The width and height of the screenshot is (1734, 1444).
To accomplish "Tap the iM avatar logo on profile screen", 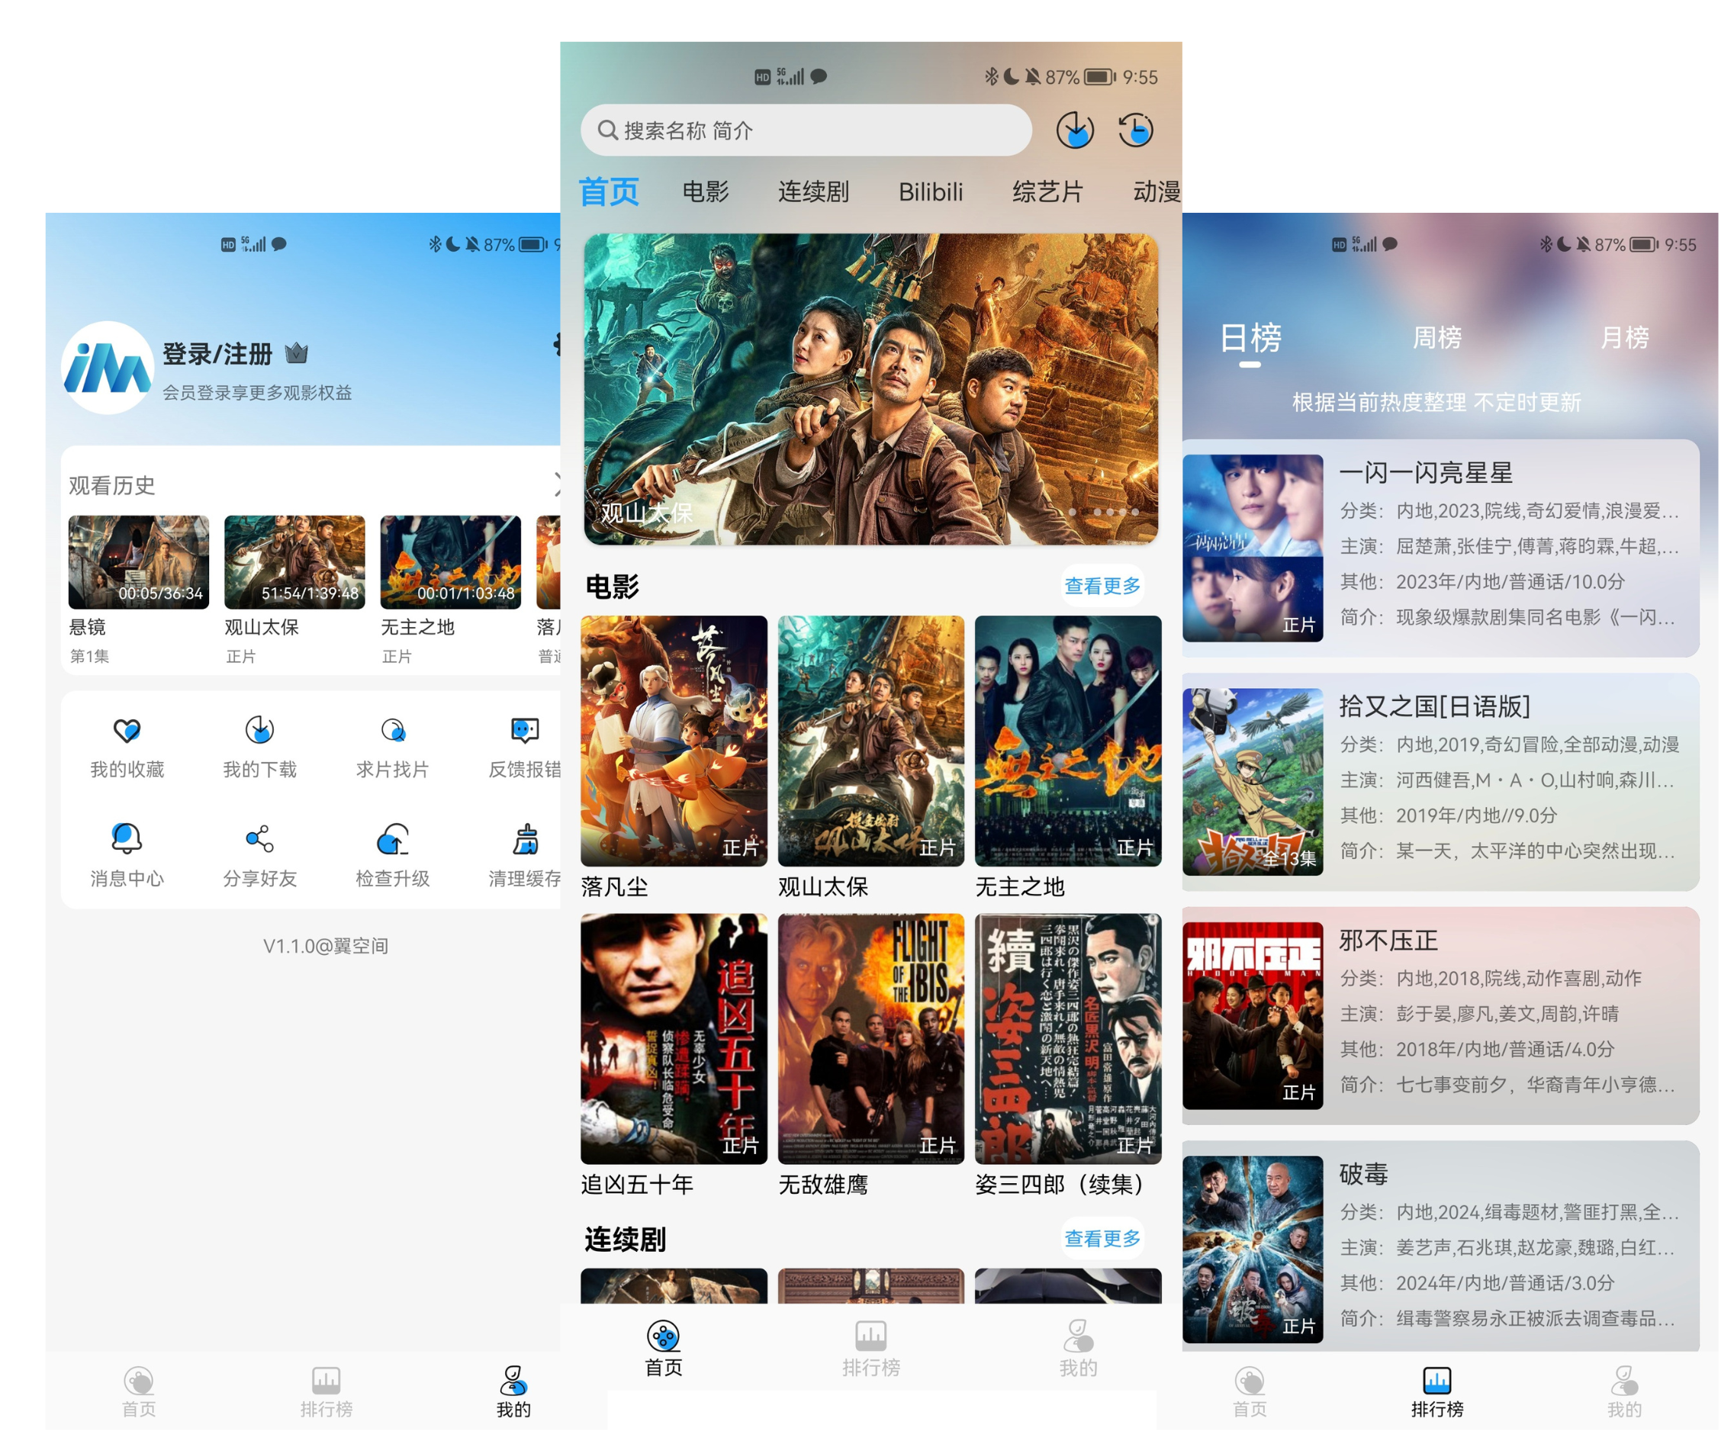I will [x=108, y=368].
